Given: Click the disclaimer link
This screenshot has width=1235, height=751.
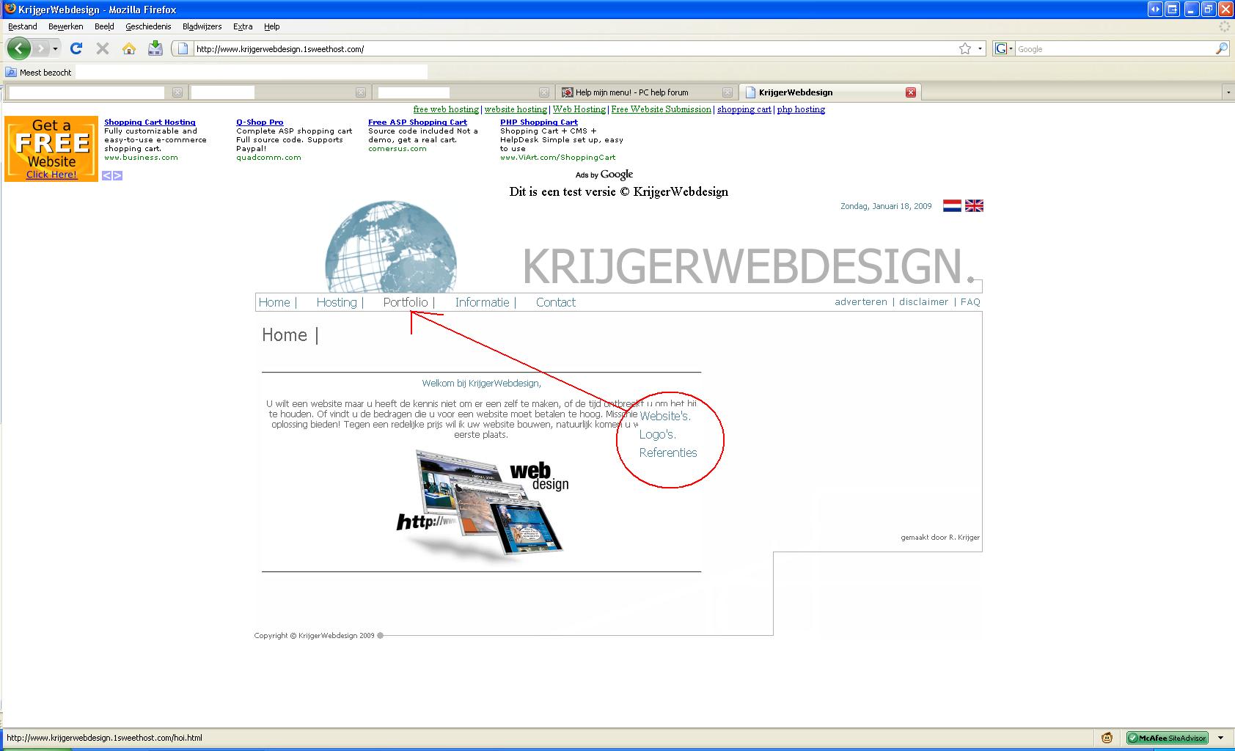Looking at the screenshot, I should click(923, 301).
